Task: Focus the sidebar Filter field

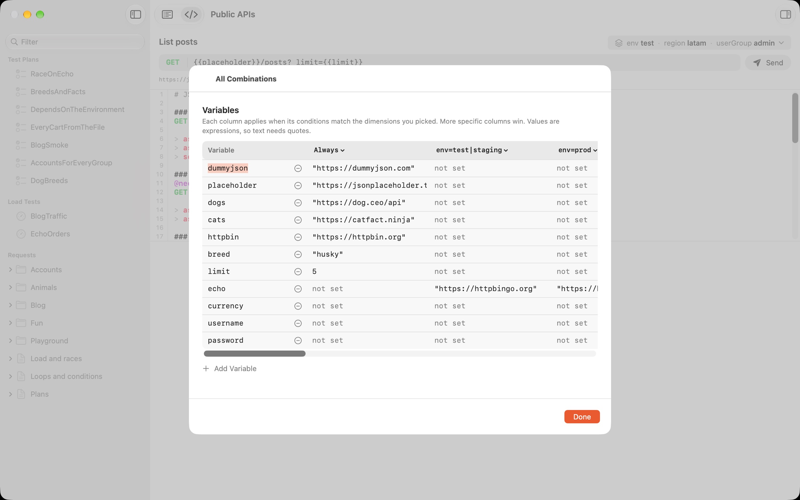Action: click(x=75, y=42)
